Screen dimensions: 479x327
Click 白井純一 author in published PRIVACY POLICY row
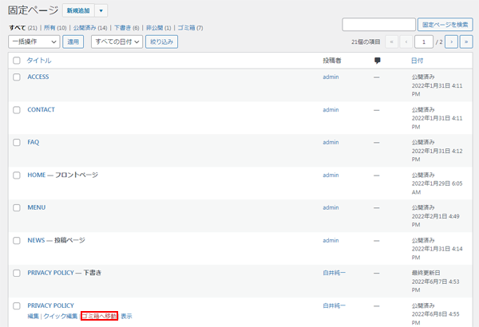tap(335, 306)
